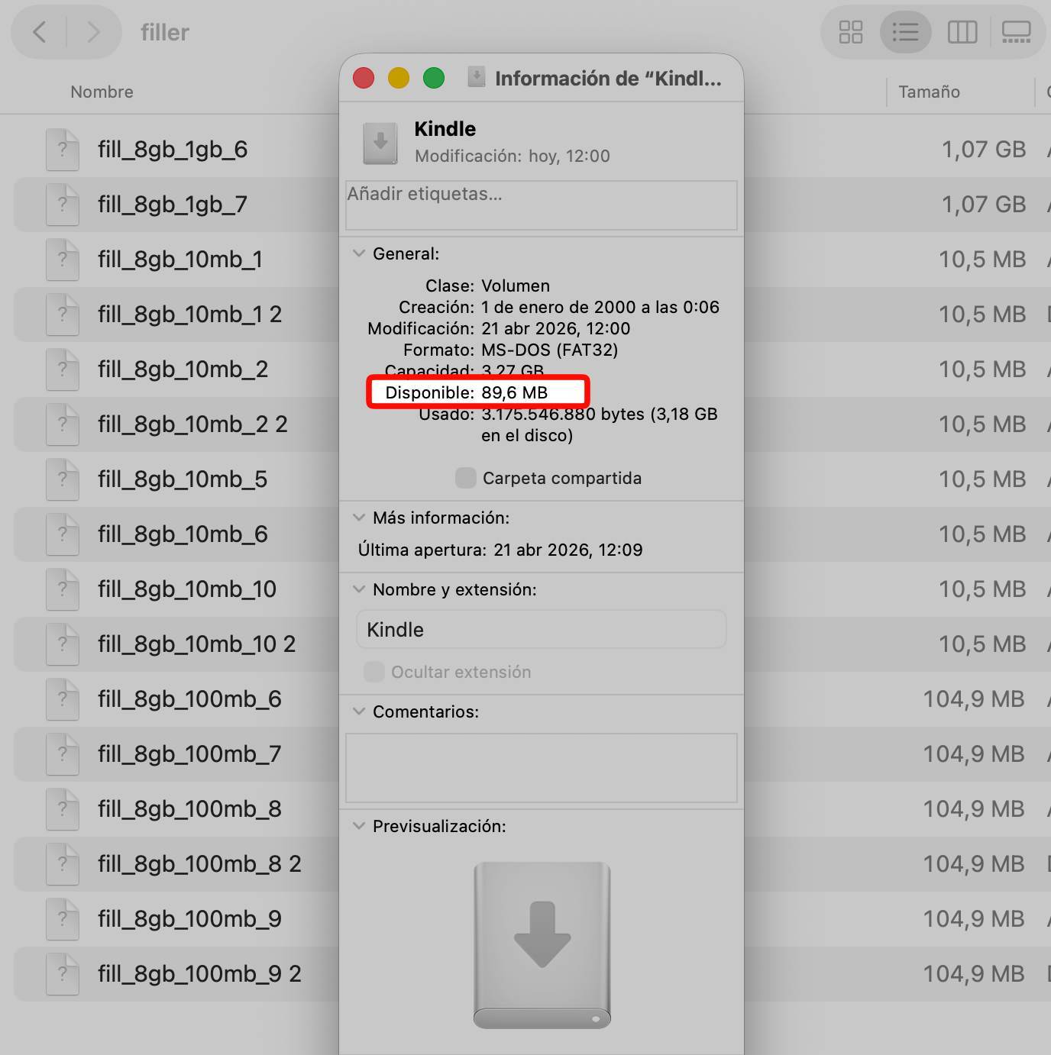The image size is (1051, 1055).
Task: Switch Finder to column view
Action: (x=962, y=32)
